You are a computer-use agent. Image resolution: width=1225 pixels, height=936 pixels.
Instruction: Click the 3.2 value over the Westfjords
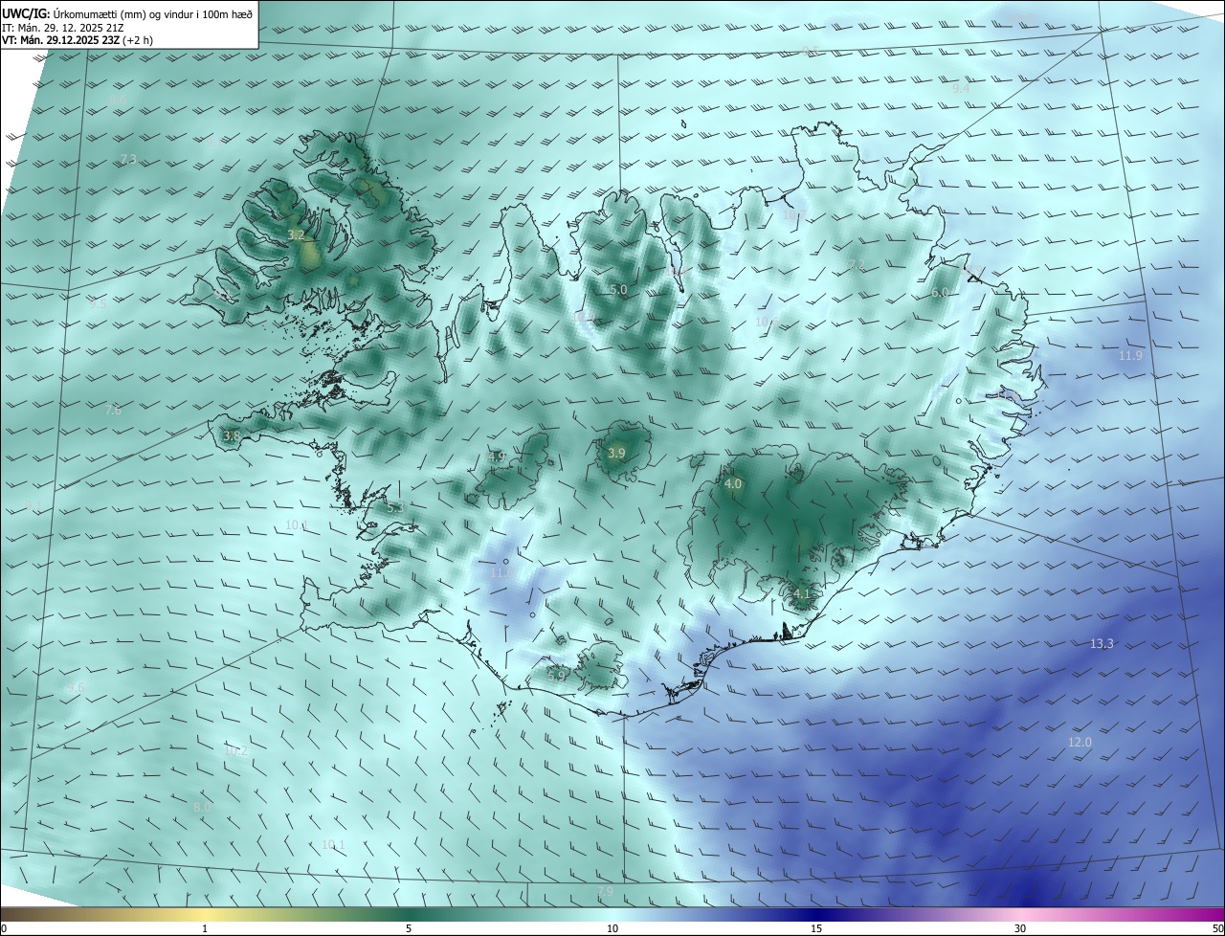tap(296, 234)
